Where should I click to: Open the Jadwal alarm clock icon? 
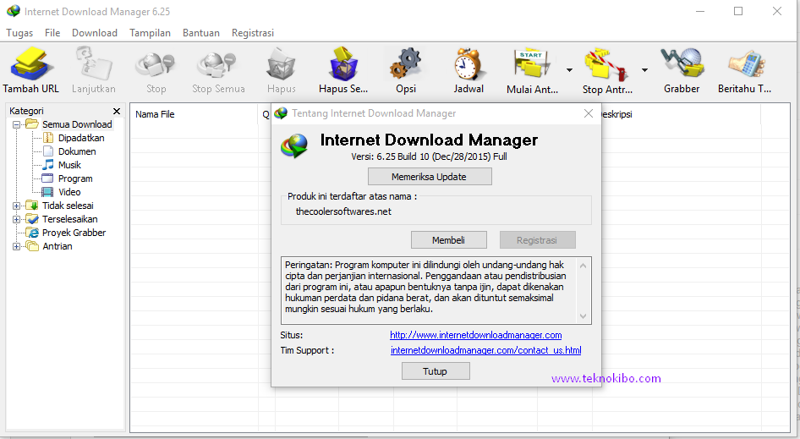click(468, 63)
